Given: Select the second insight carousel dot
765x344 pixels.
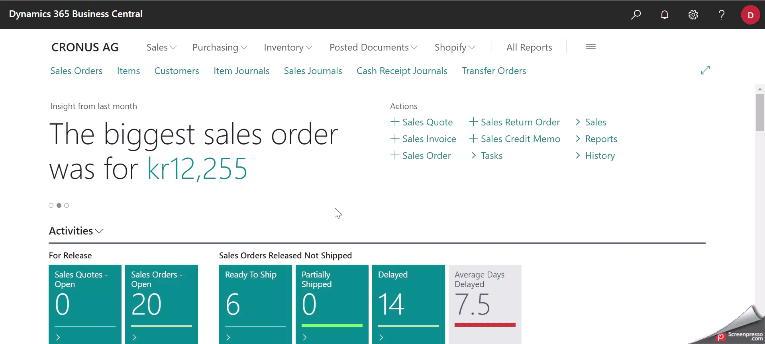Looking at the screenshot, I should (x=59, y=205).
